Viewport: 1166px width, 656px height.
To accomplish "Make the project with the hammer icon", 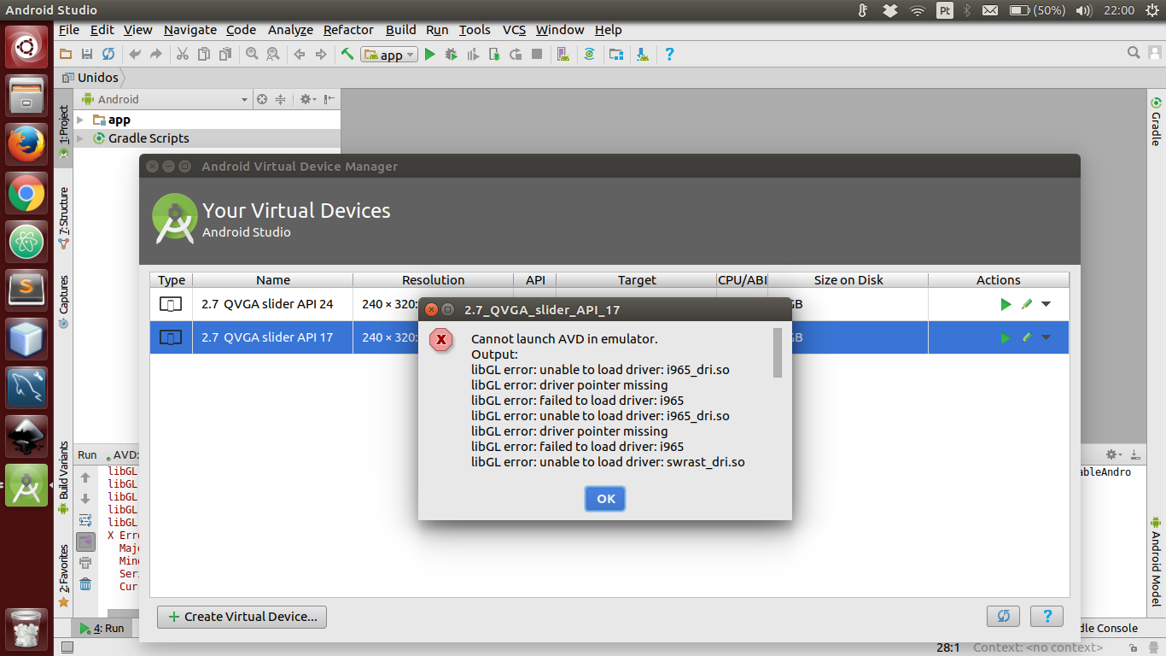I will coord(347,54).
